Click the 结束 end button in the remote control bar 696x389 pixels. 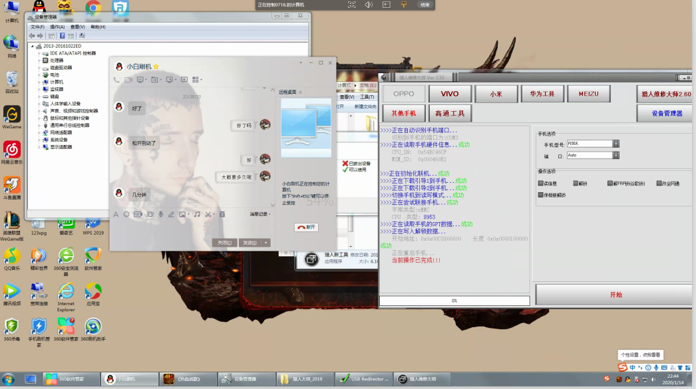425,5
